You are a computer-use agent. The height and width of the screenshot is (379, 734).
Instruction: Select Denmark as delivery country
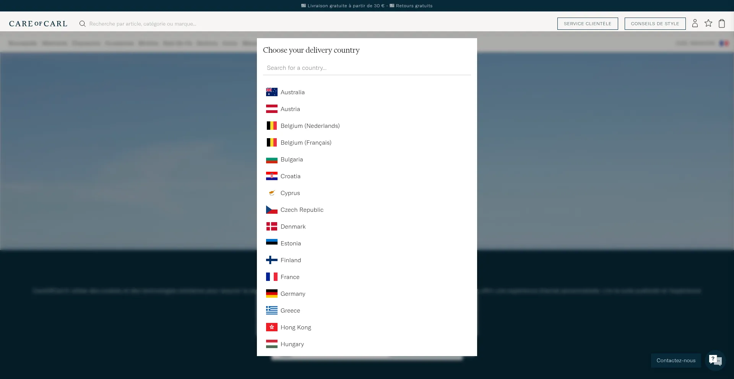[293, 226]
